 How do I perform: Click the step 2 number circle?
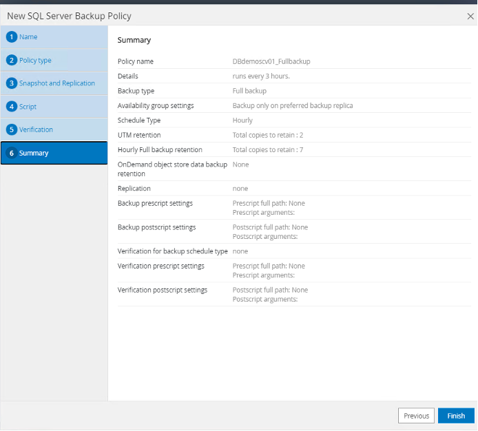point(12,60)
